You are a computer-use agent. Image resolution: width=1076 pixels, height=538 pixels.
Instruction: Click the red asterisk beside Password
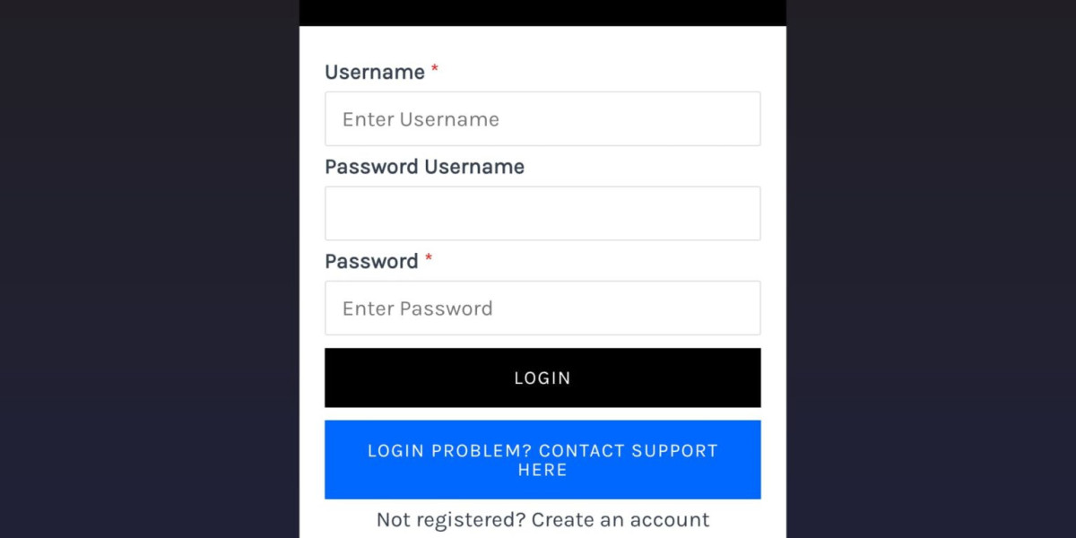(429, 259)
